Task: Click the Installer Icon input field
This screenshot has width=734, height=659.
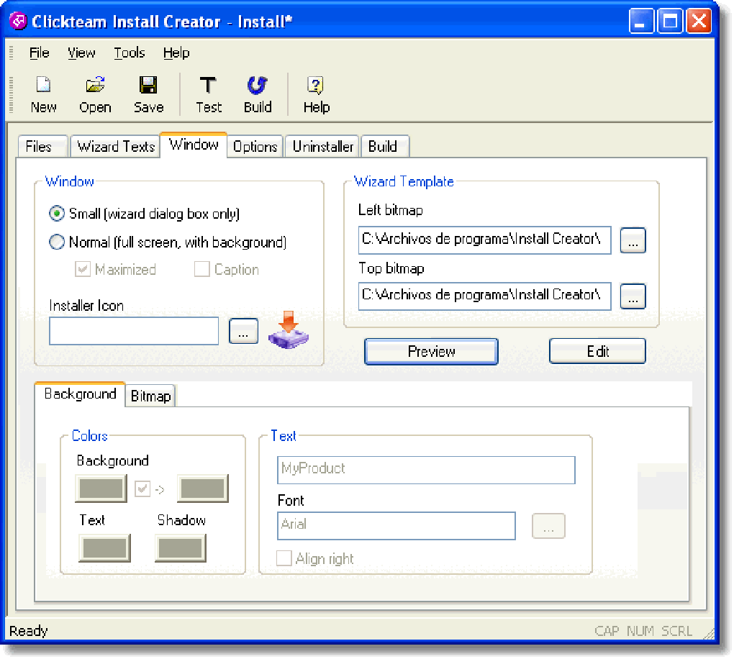Action: pos(134,331)
